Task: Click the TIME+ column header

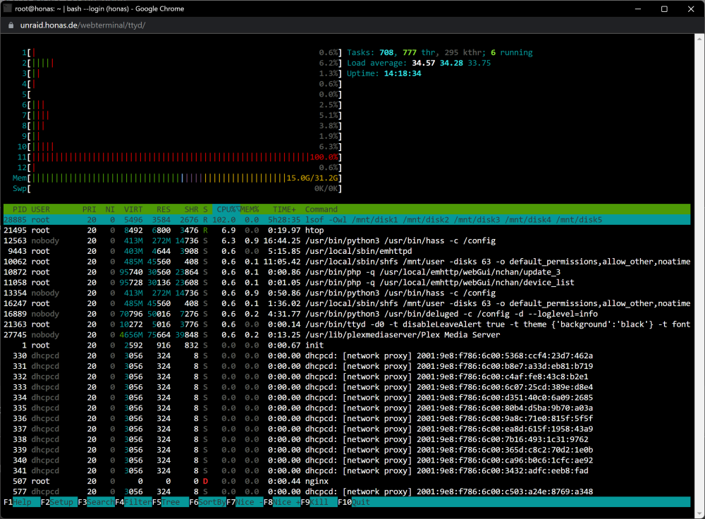Action: coord(284,209)
